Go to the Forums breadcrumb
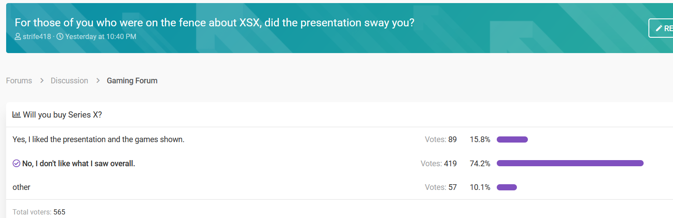This screenshot has width=673, height=218. (19, 81)
